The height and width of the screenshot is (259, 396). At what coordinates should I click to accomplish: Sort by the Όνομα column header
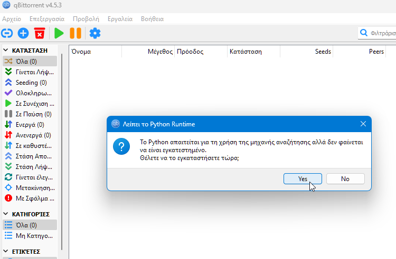[x=95, y=52]
